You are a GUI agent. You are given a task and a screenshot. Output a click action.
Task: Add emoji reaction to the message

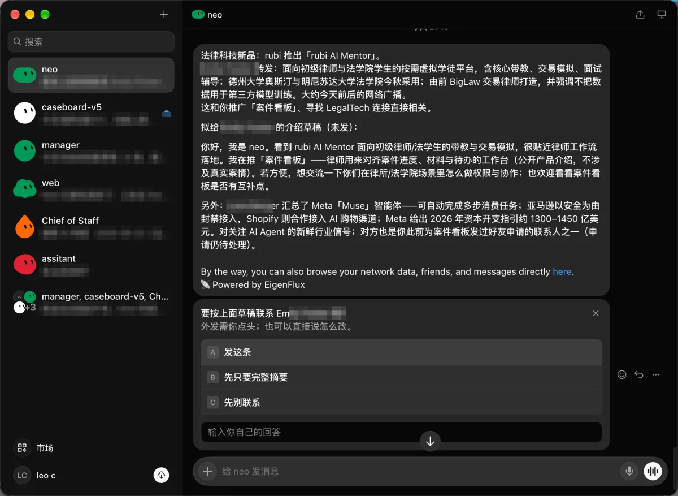pos(622,374)
